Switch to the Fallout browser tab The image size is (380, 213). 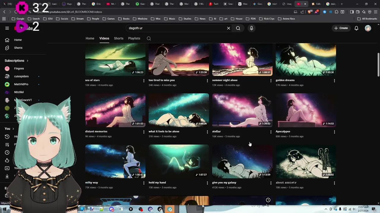tap(316, 4)
